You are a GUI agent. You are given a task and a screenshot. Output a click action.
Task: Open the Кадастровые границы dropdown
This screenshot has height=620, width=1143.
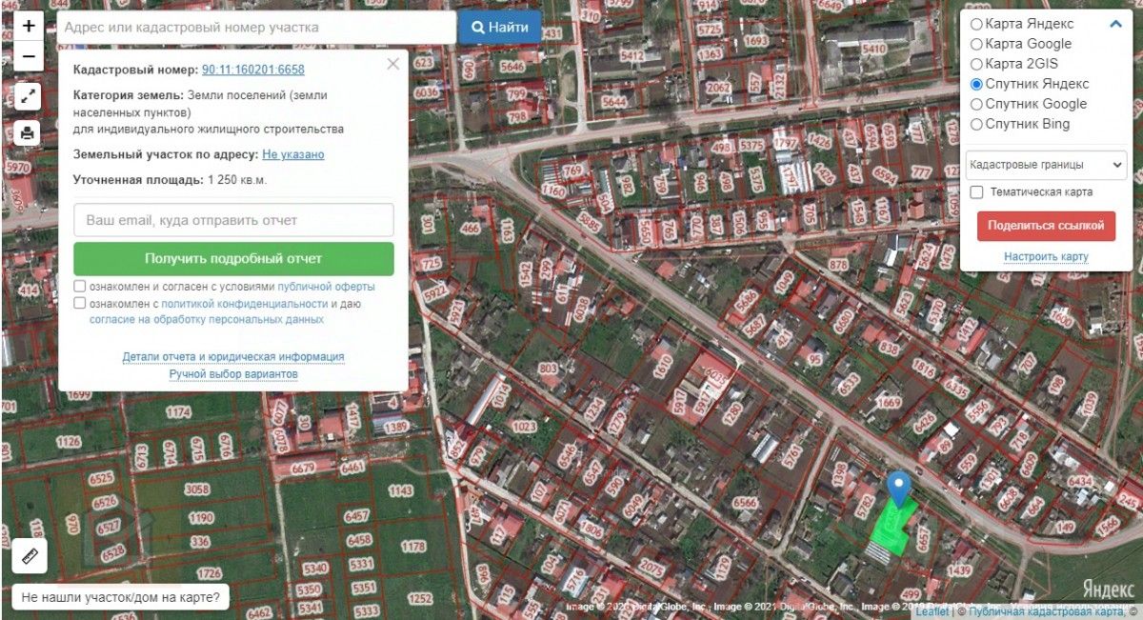[1046, 165]
